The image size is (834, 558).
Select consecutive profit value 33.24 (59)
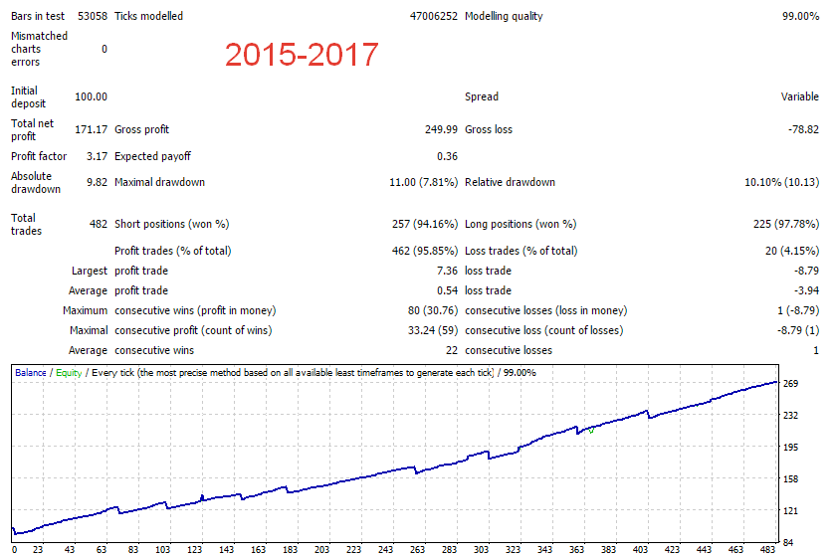click(432, 330)
